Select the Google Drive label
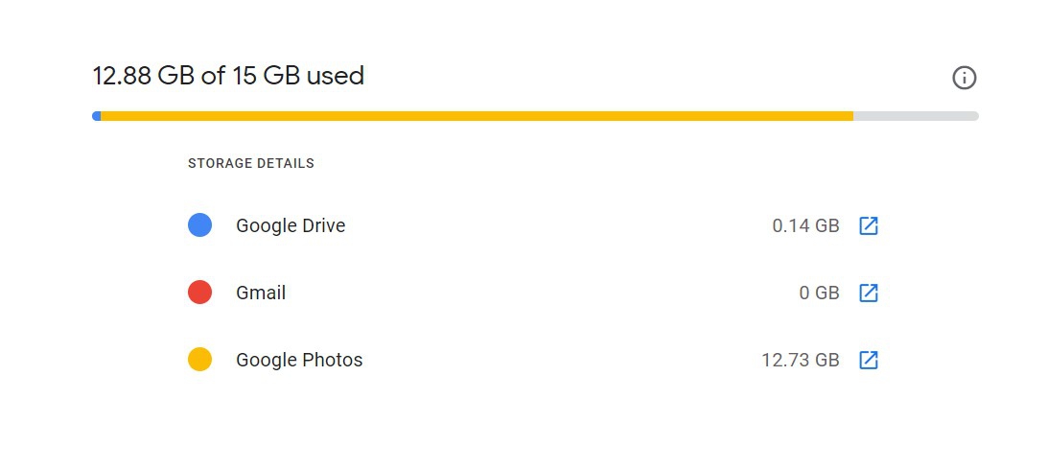This screenshot has height=470, width=1047. point(291,226)
